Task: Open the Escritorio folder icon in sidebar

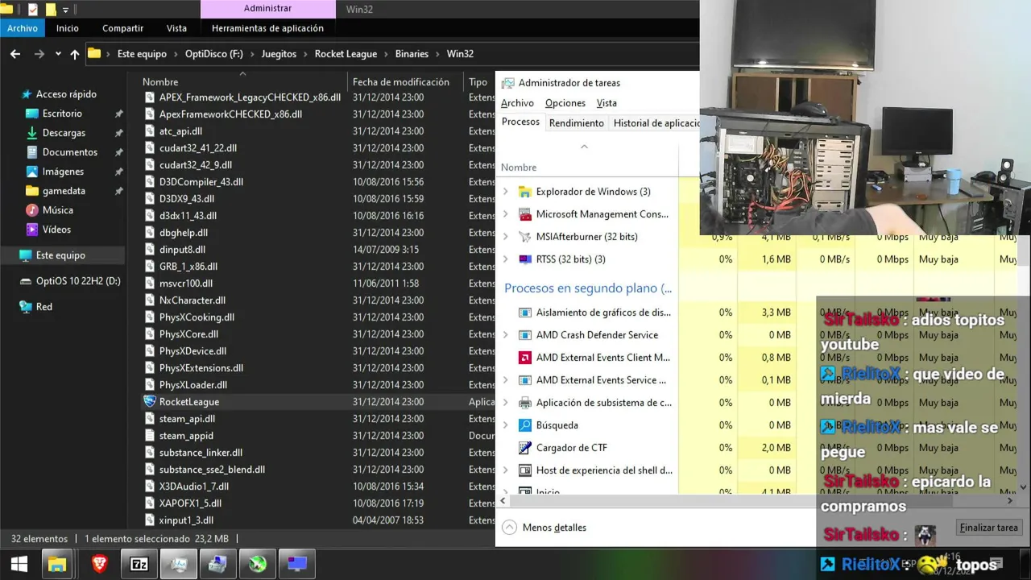Action: (32, 114)
